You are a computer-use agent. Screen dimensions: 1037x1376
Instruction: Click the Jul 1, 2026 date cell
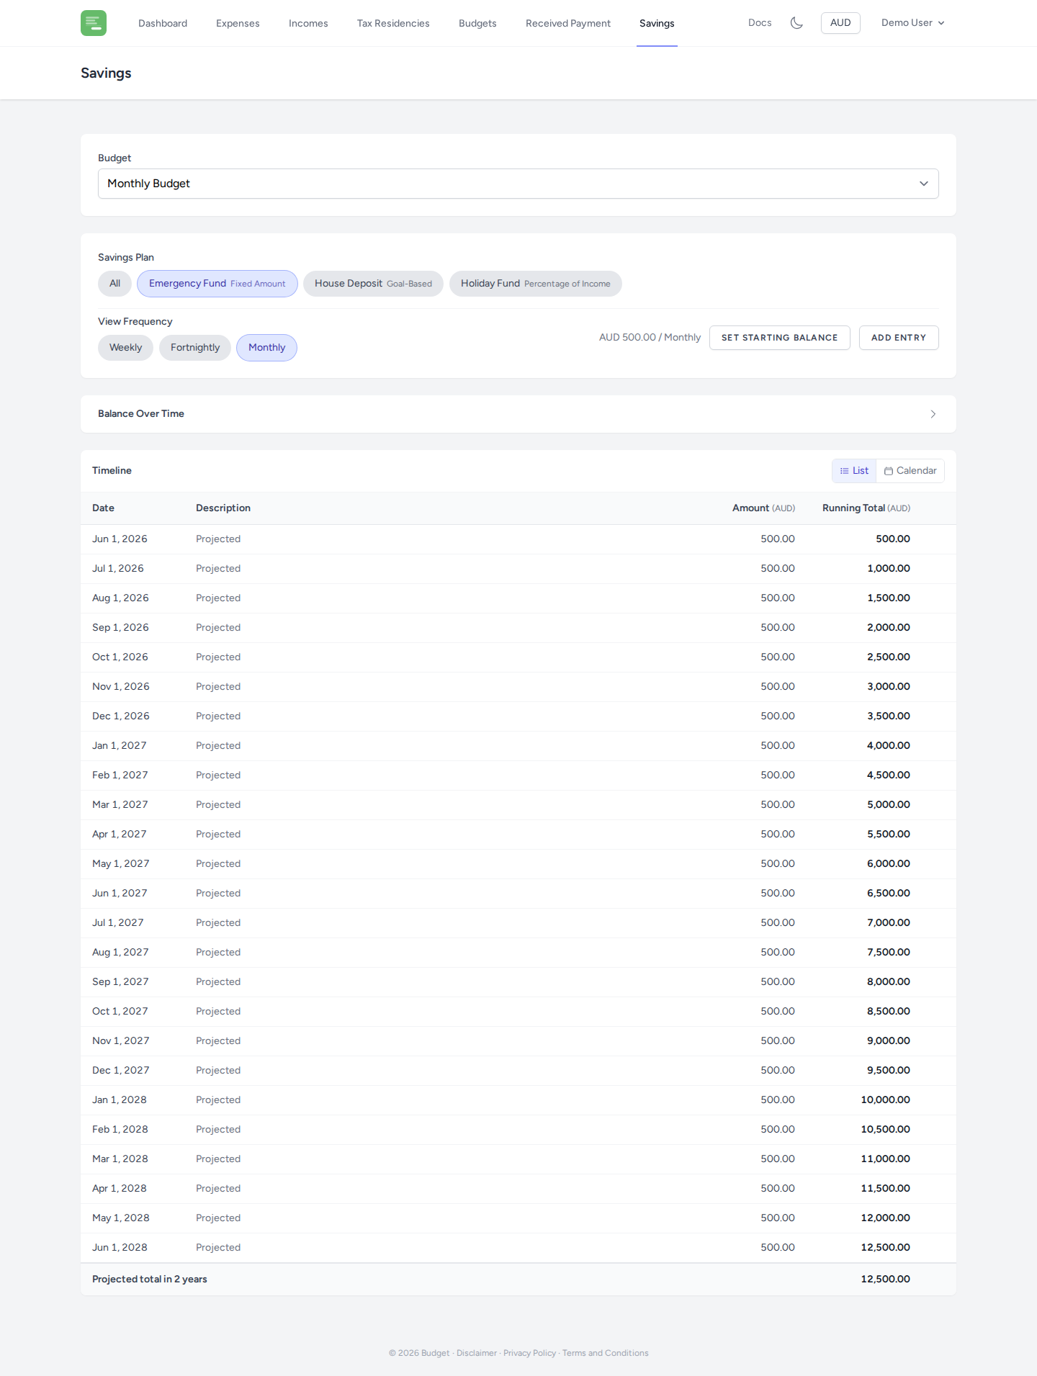click(x=118, y=569)
